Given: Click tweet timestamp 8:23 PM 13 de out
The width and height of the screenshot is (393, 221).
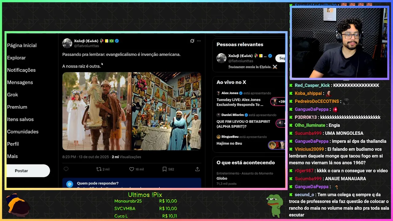Looking at the screenshot, I should [86, 157].
